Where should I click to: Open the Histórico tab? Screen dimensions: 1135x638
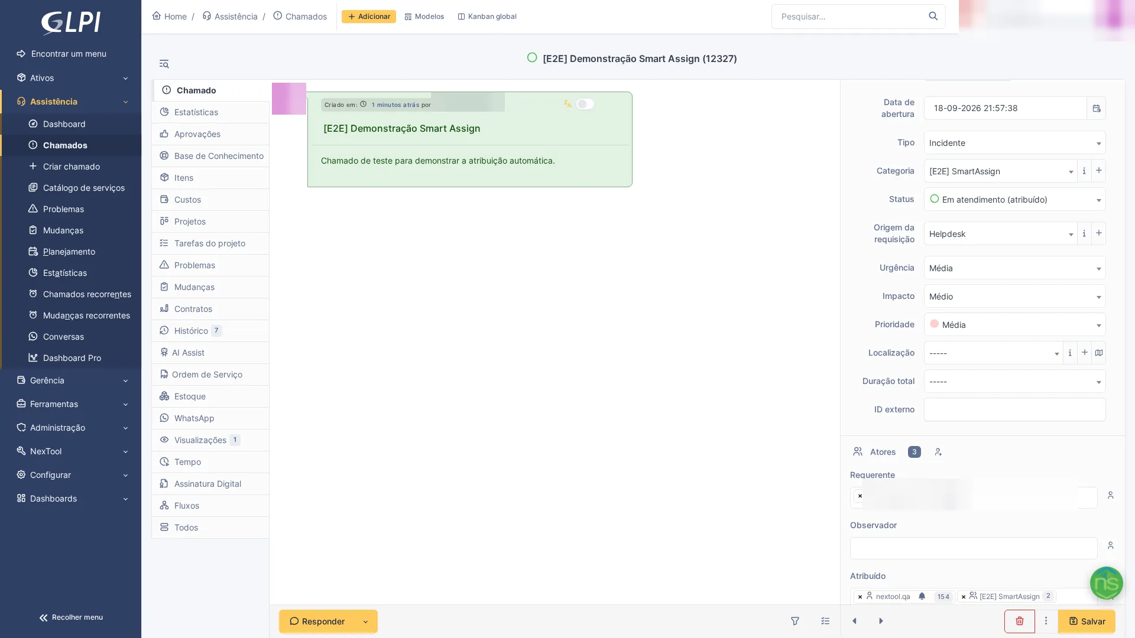tap(210, 331)
